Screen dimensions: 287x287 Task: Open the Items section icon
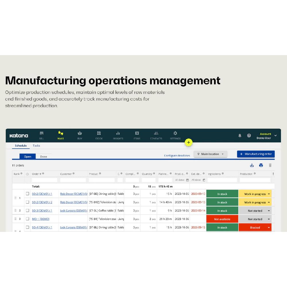[137, 133]
